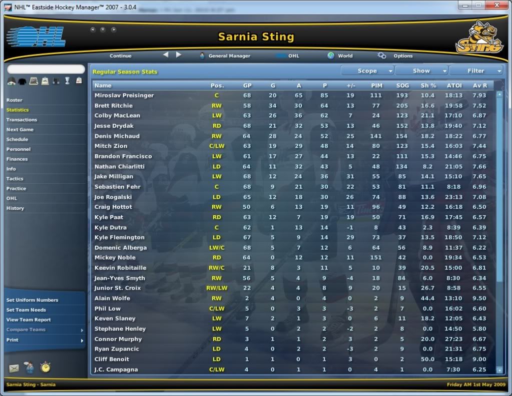Open Practice in the sidebar

pos(16,188)
